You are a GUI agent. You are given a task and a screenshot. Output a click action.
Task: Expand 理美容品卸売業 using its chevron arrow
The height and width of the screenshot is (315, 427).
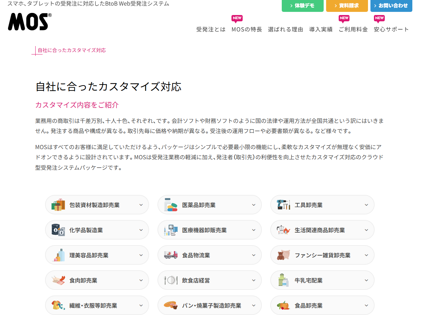pos(141,255)
